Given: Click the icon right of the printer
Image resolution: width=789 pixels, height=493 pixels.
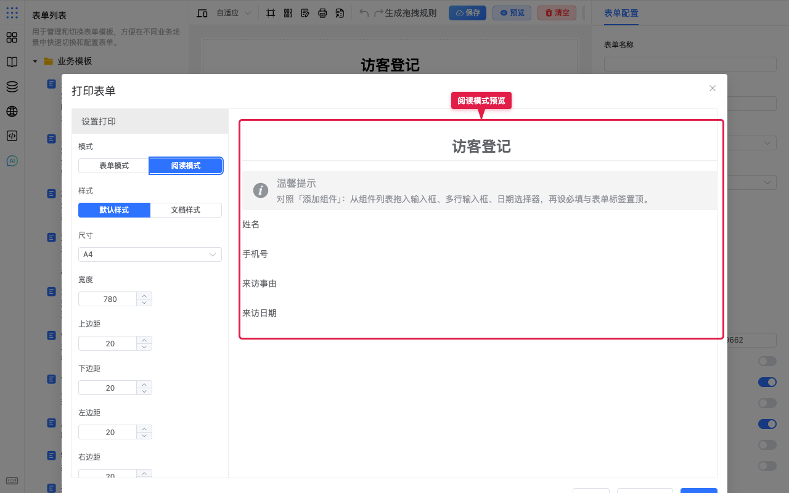Looking at the screenshot, I should pos(340,13).
